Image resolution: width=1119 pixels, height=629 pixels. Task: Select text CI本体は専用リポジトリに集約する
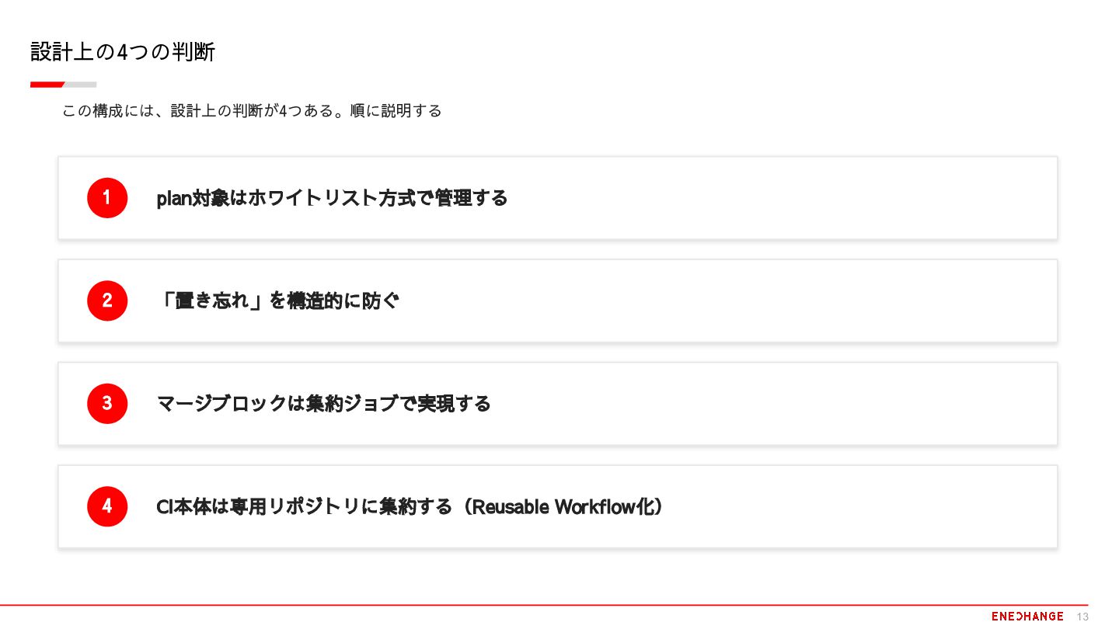point(304,506)
